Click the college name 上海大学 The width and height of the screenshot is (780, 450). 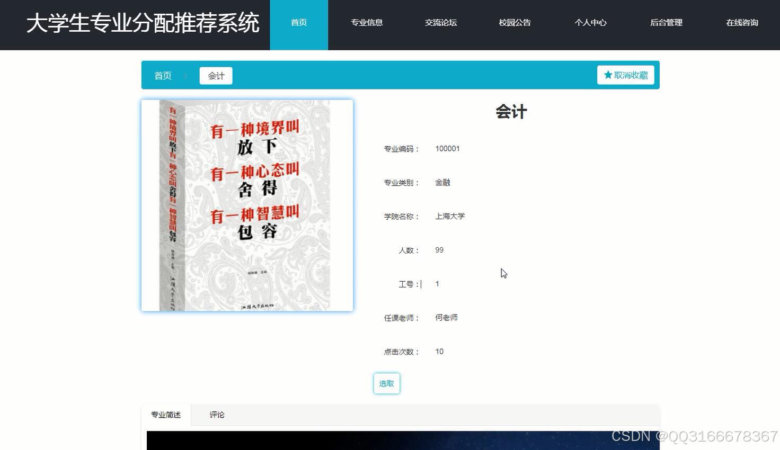click(450, 217)
